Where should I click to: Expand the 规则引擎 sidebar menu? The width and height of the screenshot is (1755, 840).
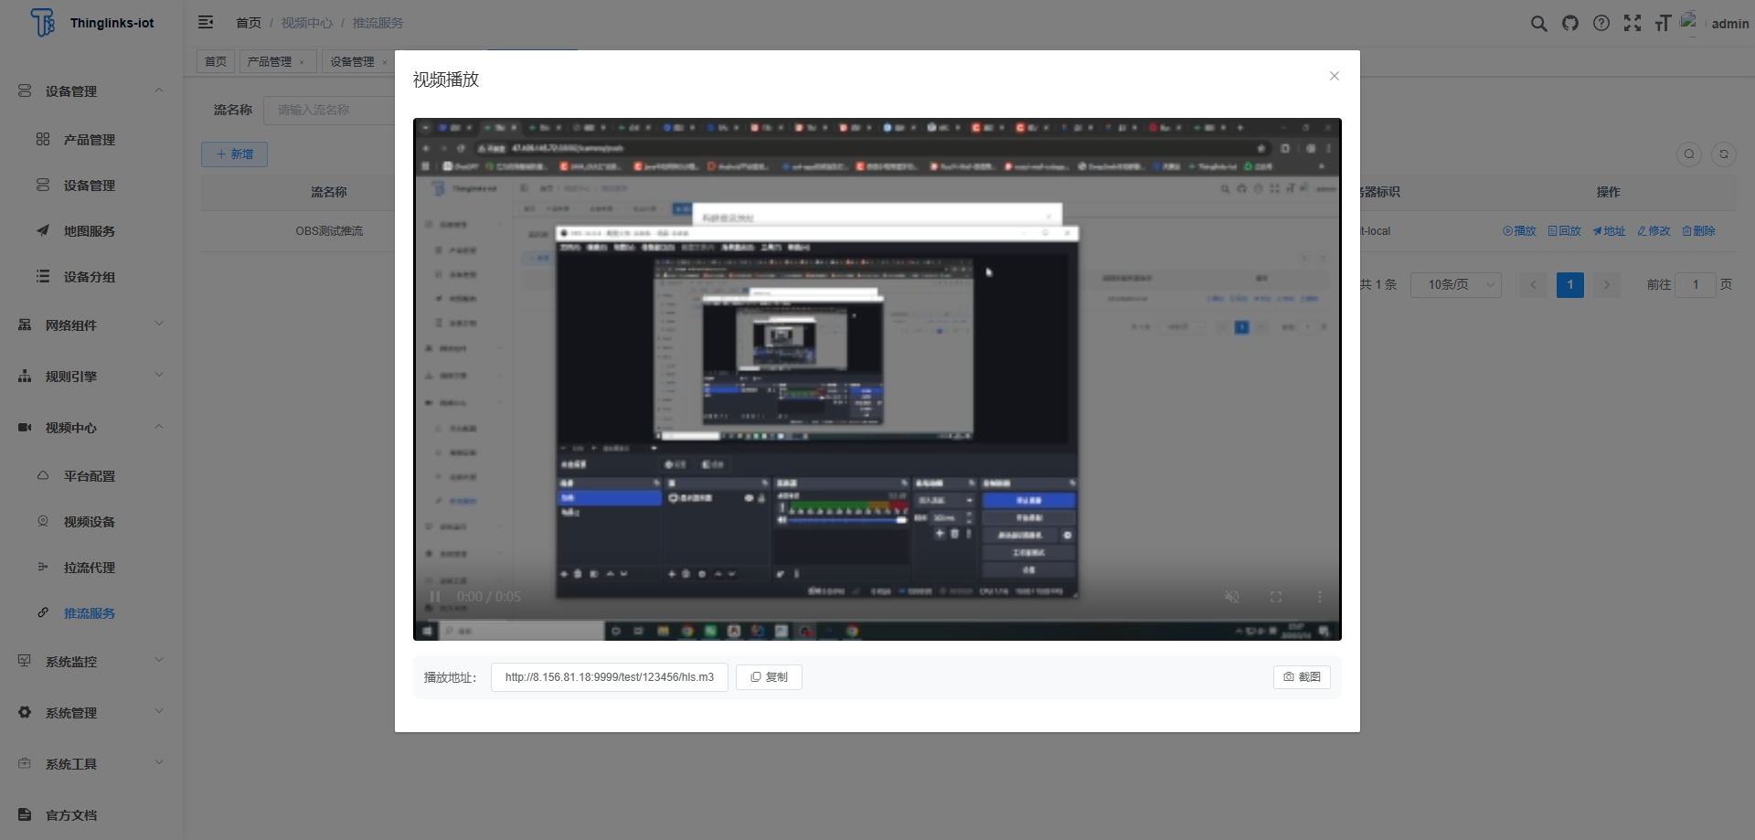(x=91, y=377)
